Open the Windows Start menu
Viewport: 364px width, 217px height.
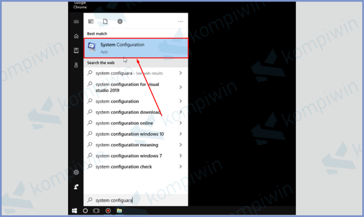click(74, 211)
